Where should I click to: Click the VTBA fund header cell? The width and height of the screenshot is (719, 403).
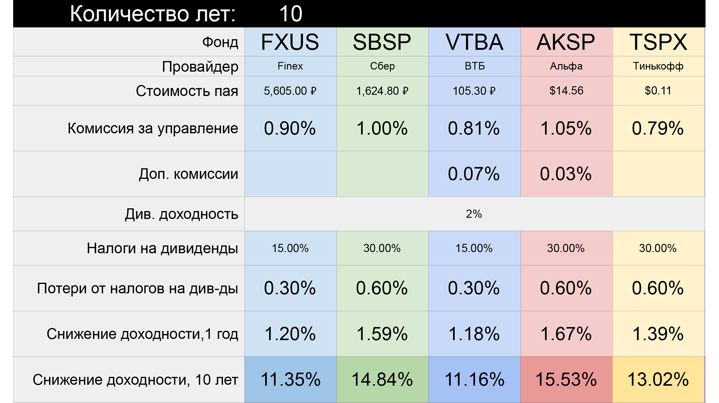pos(474,42)
